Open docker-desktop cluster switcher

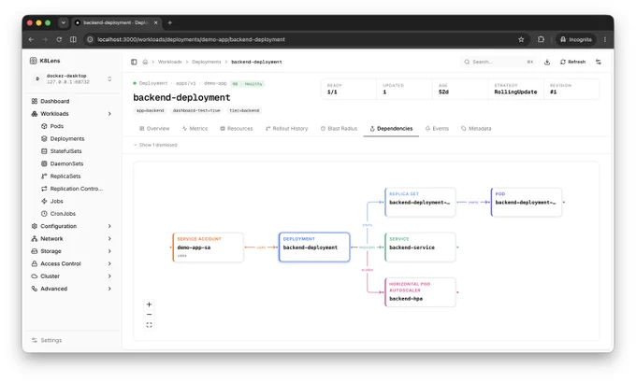pyautogui.click(x=72, y=79)
